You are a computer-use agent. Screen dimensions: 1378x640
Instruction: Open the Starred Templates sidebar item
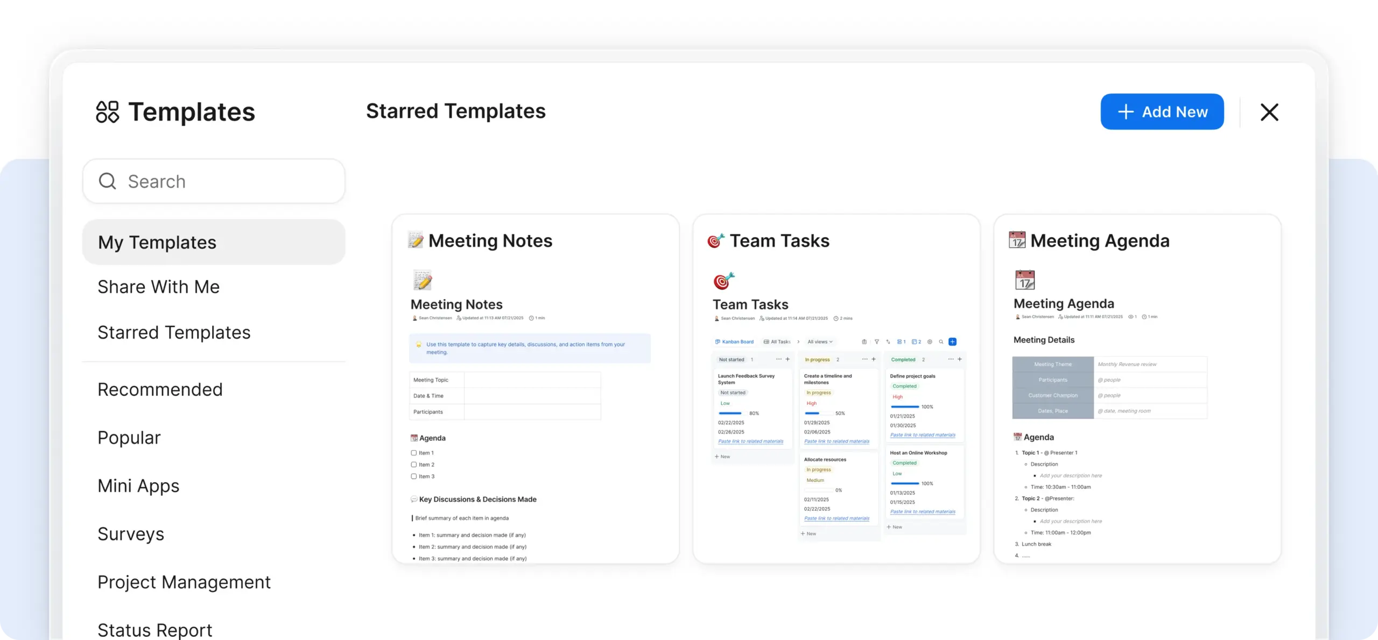coord(174,333)
